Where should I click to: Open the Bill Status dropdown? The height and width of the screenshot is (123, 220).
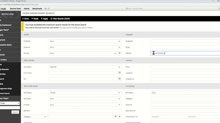pyautogui.click(x=185, y=93)
